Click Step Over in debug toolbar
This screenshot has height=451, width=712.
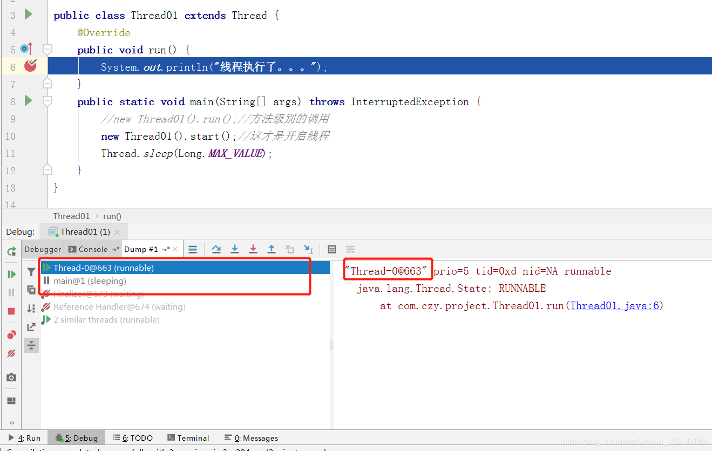click(216, 249)
